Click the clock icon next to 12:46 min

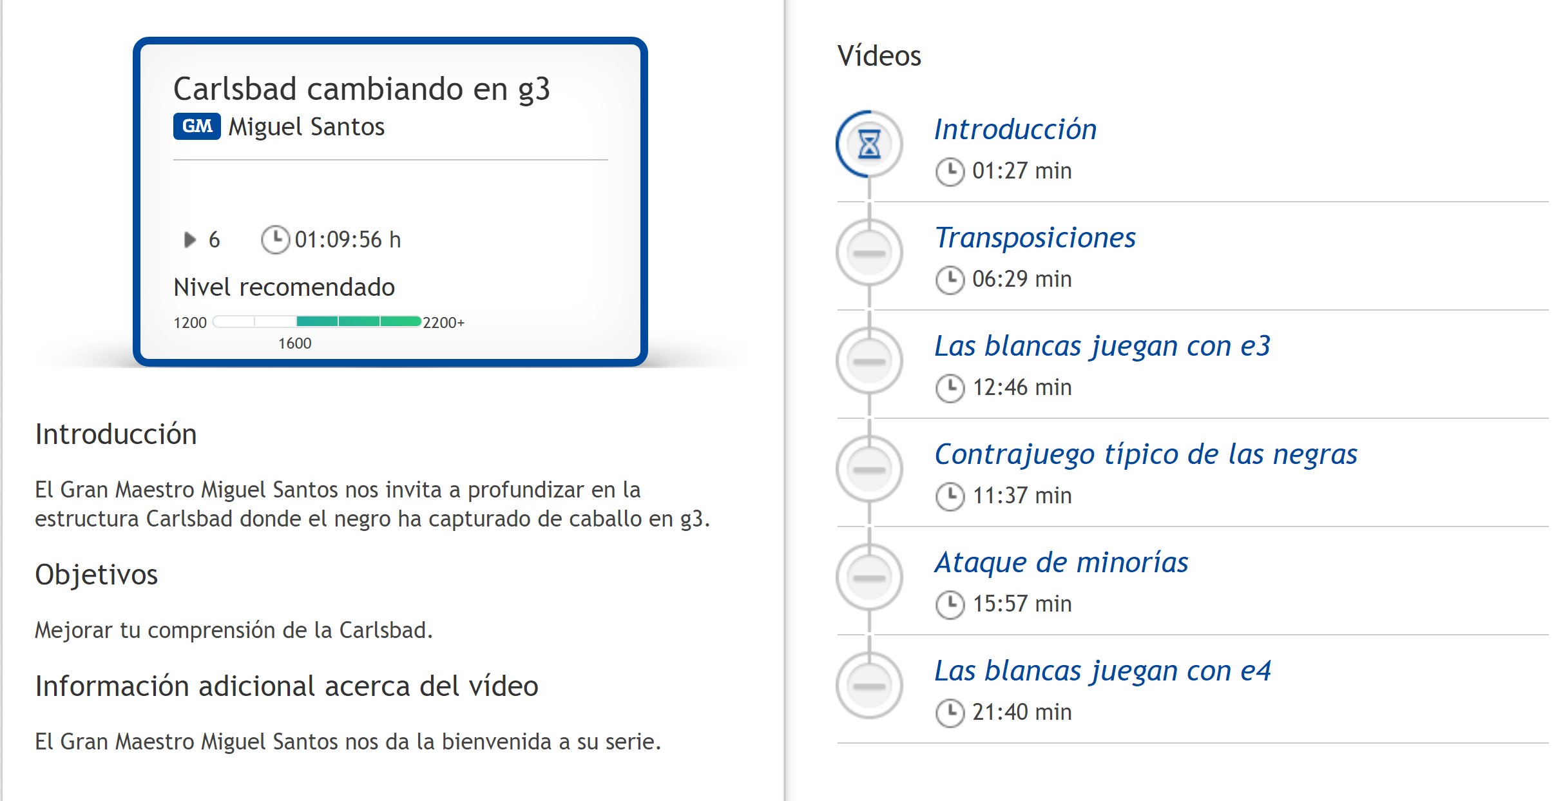(x=950, y=388)
